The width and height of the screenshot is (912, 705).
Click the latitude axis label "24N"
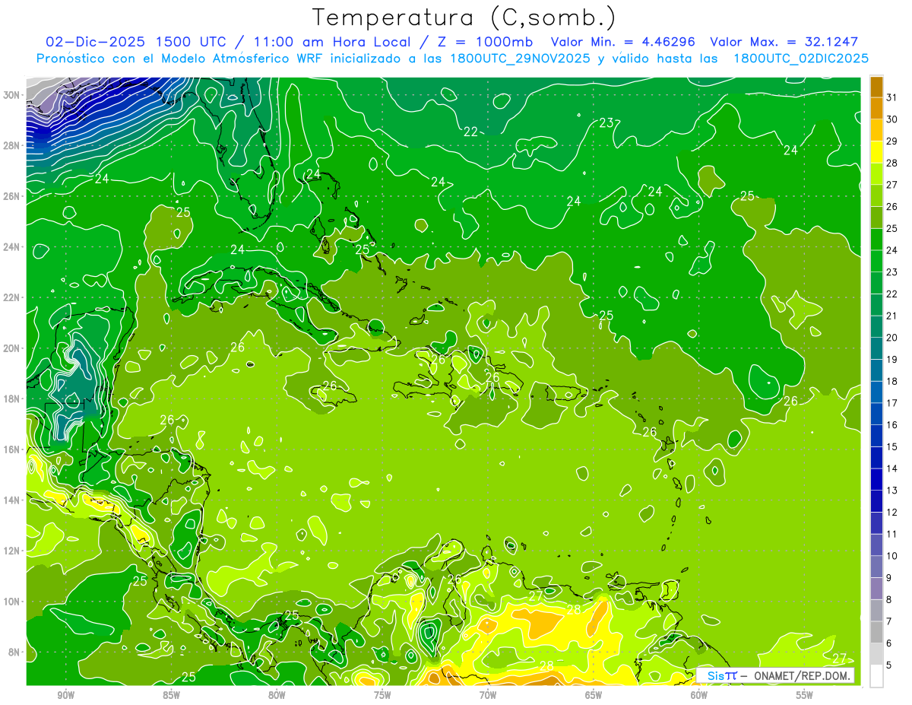coord(13,247)
